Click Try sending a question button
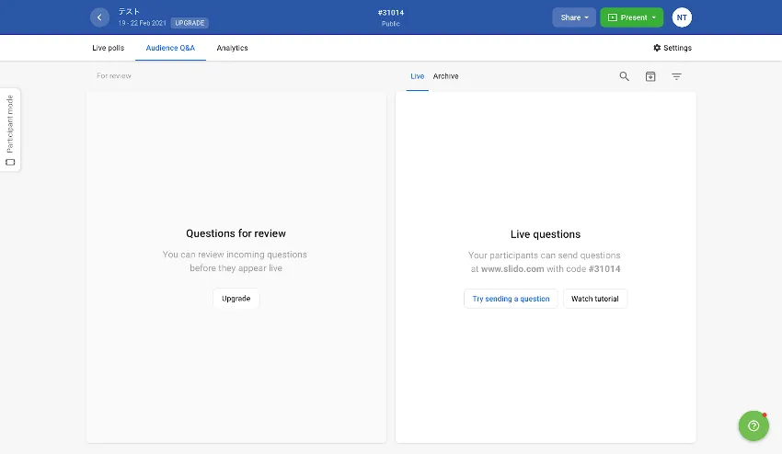 coord(511,299)
